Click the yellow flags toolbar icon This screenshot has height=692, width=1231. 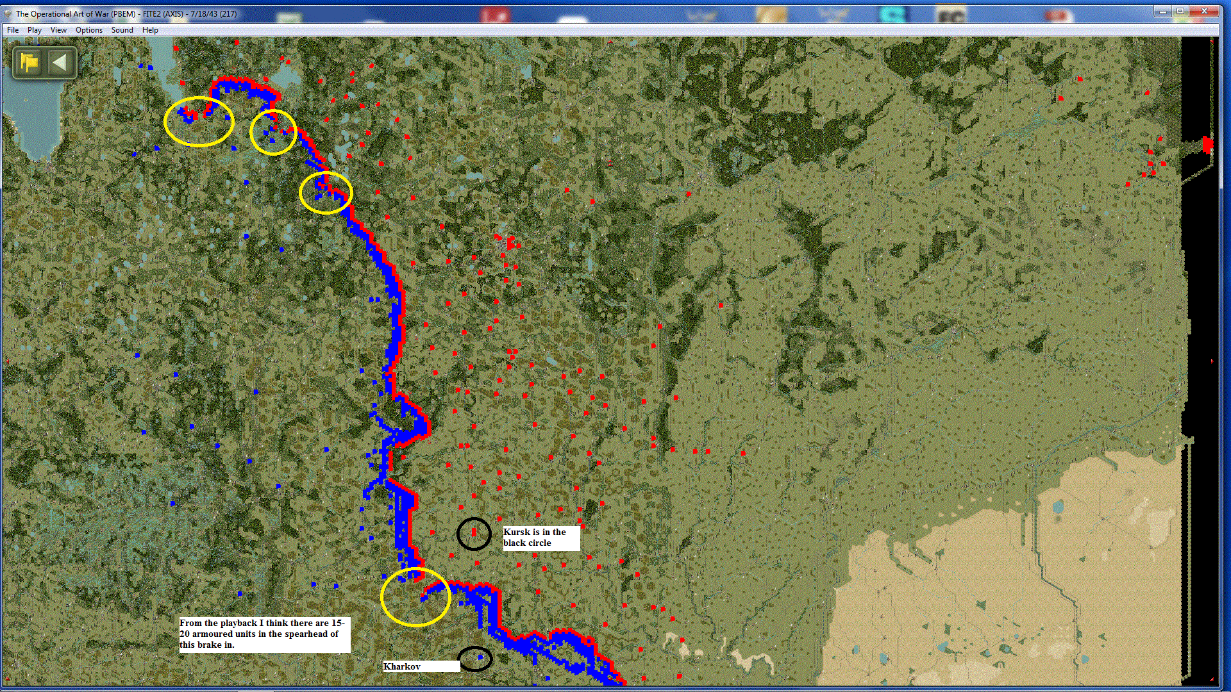tap(29, 63)
